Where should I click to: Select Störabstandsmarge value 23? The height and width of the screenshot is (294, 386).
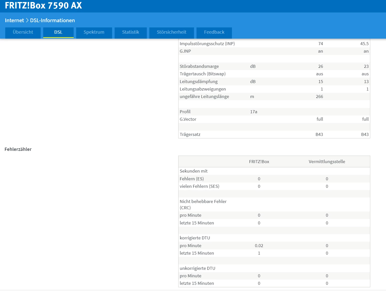[x=366, y=66]
